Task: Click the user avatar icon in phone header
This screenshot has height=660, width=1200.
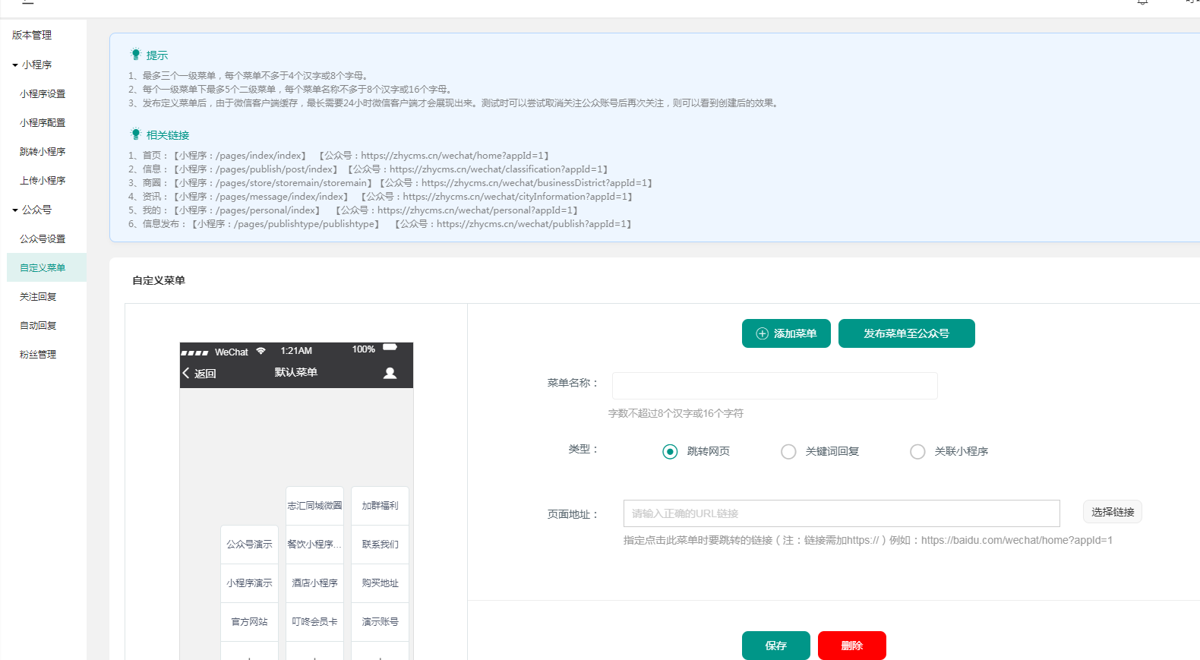Action: click(x=390, y=373)
